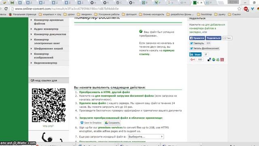259x146 pixels.
Task: Expand Шифрование хешей menu item
Action: tap(49, 49)
